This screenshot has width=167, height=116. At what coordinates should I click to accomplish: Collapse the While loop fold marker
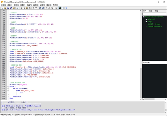click(8, 87)
